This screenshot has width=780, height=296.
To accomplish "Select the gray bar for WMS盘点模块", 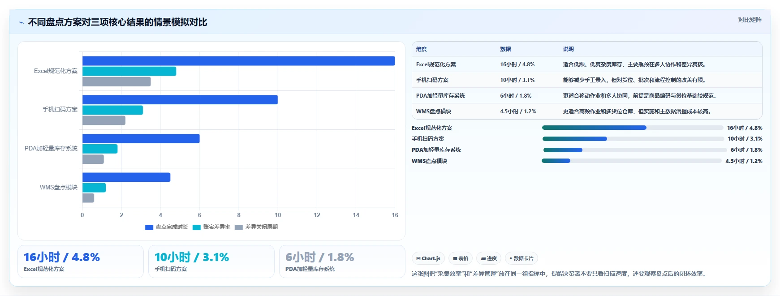I will (x=88, y=198).
